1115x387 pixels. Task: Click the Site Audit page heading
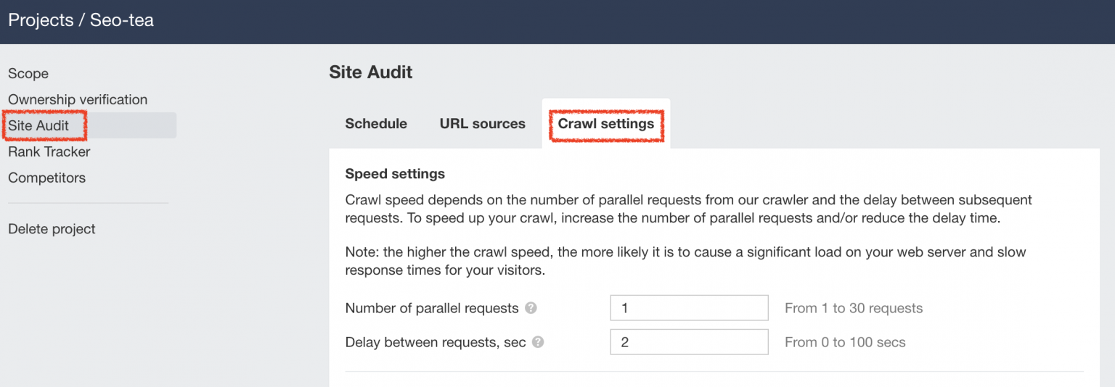point(370,72)
